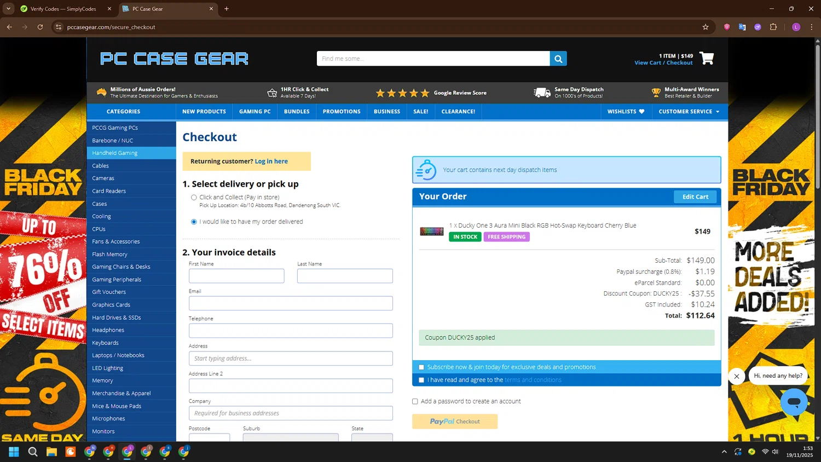The image size is (821, 462).
Task: Reload the checkout page
Action: tap(40, 27)
